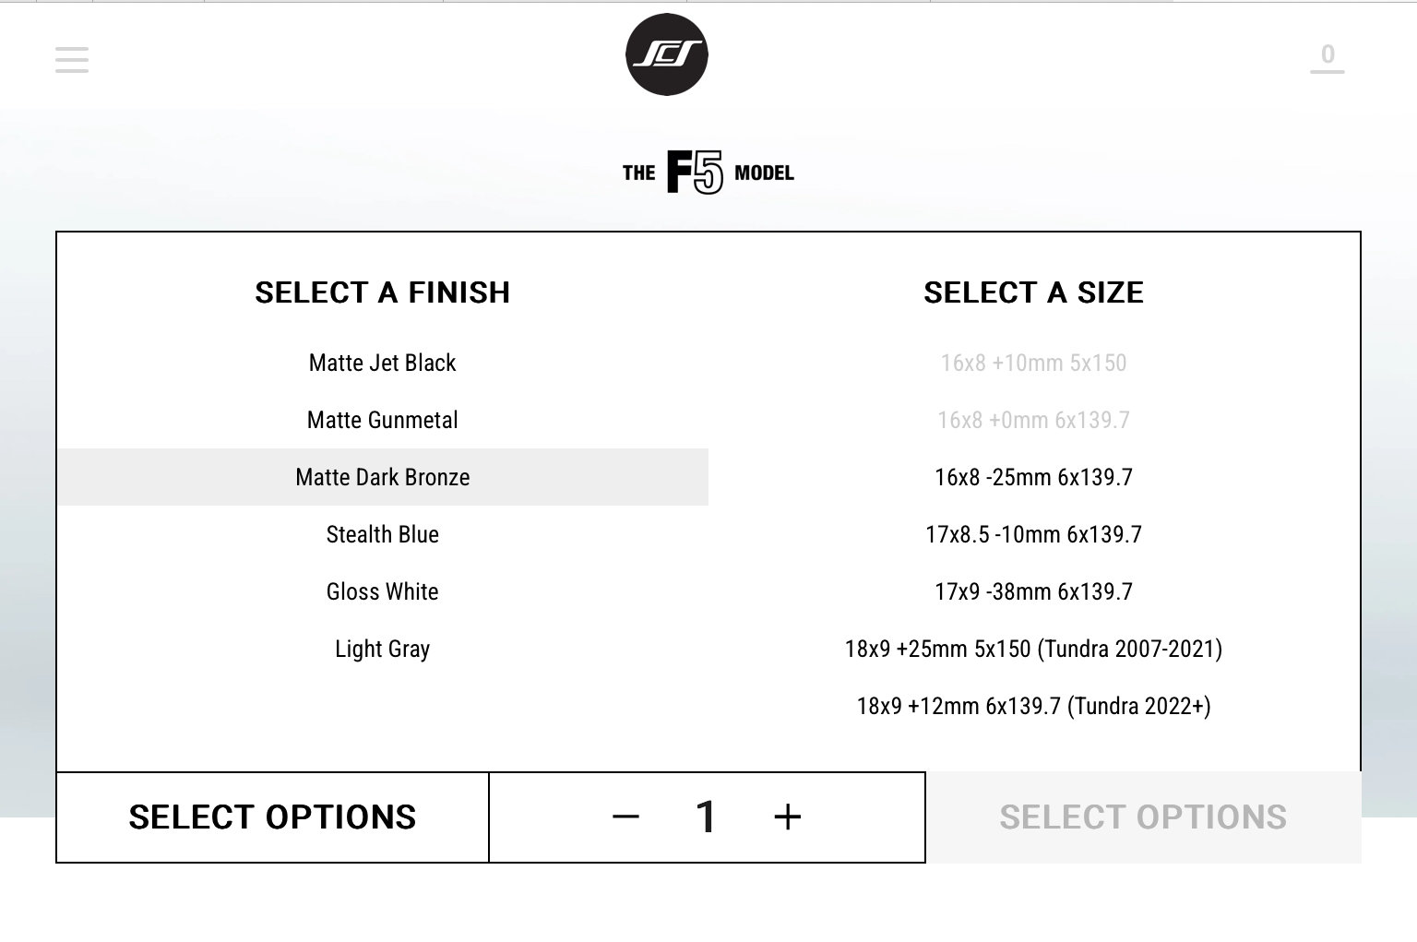
Task: Select 18x9 +12mm Tundra 2022+ size
Action: tap(1033, 706)
